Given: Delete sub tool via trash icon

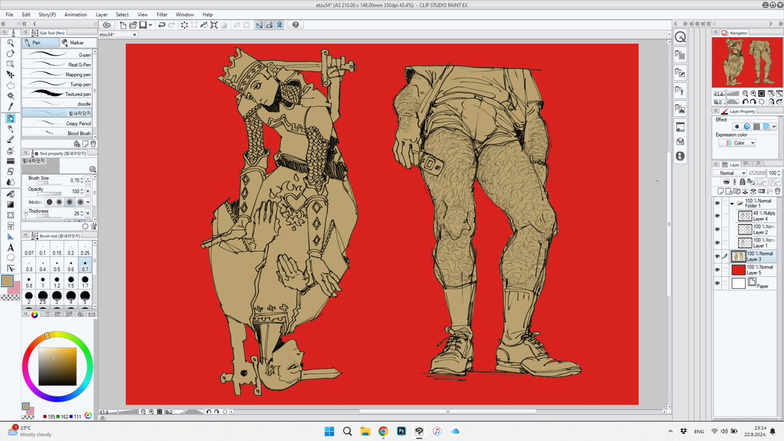Looking at the screenshot, I should (x=93, y=143).
